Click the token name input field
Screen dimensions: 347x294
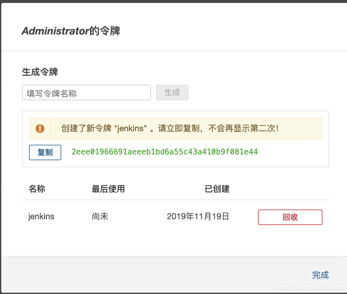(x=86, y=93)
